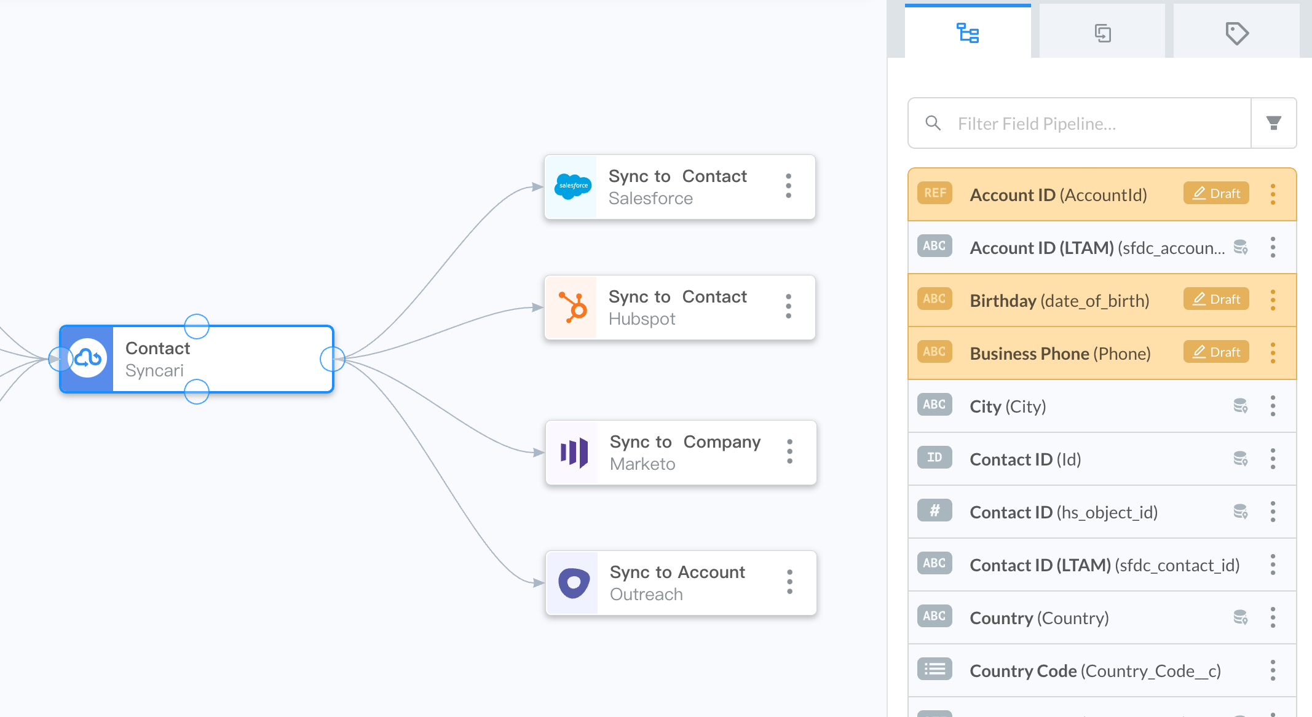Click the Draft badge on Birthday field

[x=1216, y=299]
